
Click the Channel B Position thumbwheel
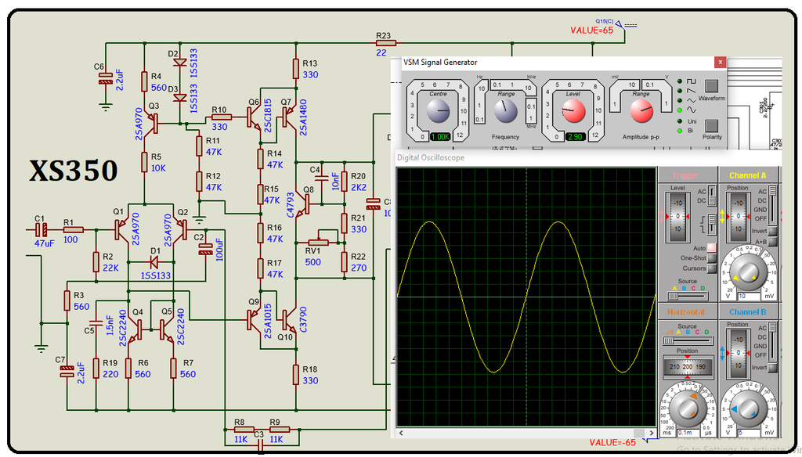point(738,353)
